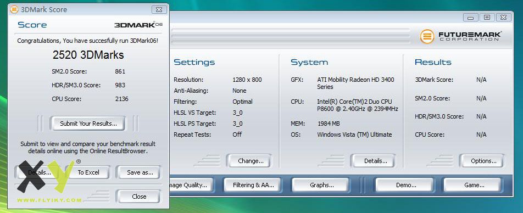The width and height of the screenshot is (523, 213).
Task: Click HLSL VS Target value 3_0
Action: (237, 113)
